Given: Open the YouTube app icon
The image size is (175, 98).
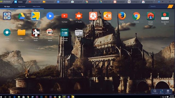Looking at the screenshot, I should 65,16.
